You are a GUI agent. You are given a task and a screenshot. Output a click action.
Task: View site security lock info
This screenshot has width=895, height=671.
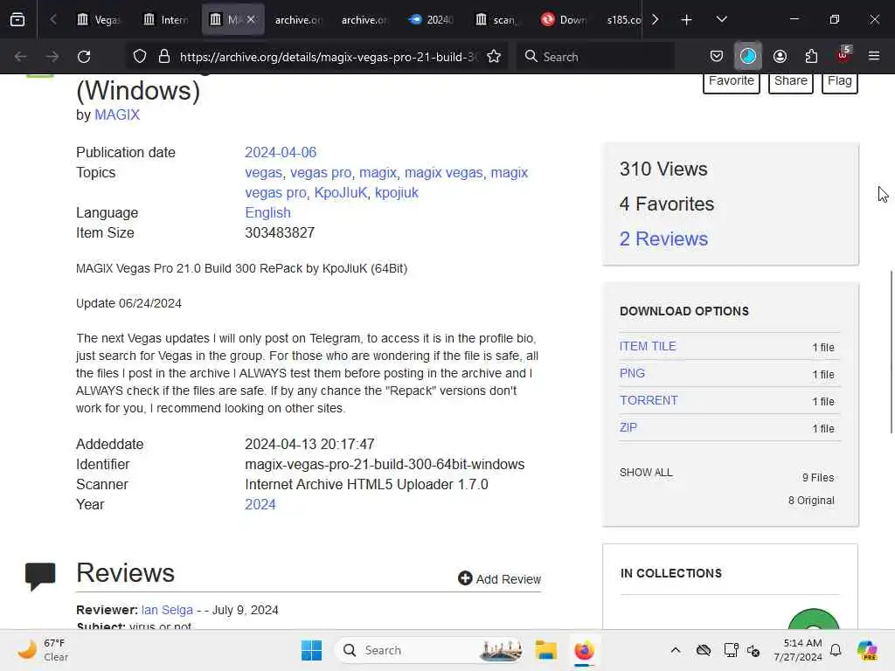[164, 57]
